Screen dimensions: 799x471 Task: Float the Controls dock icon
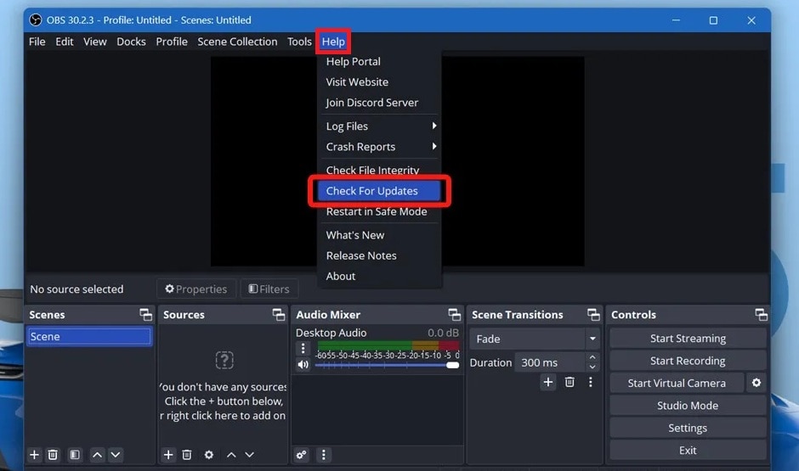click(x=762, y=315)
